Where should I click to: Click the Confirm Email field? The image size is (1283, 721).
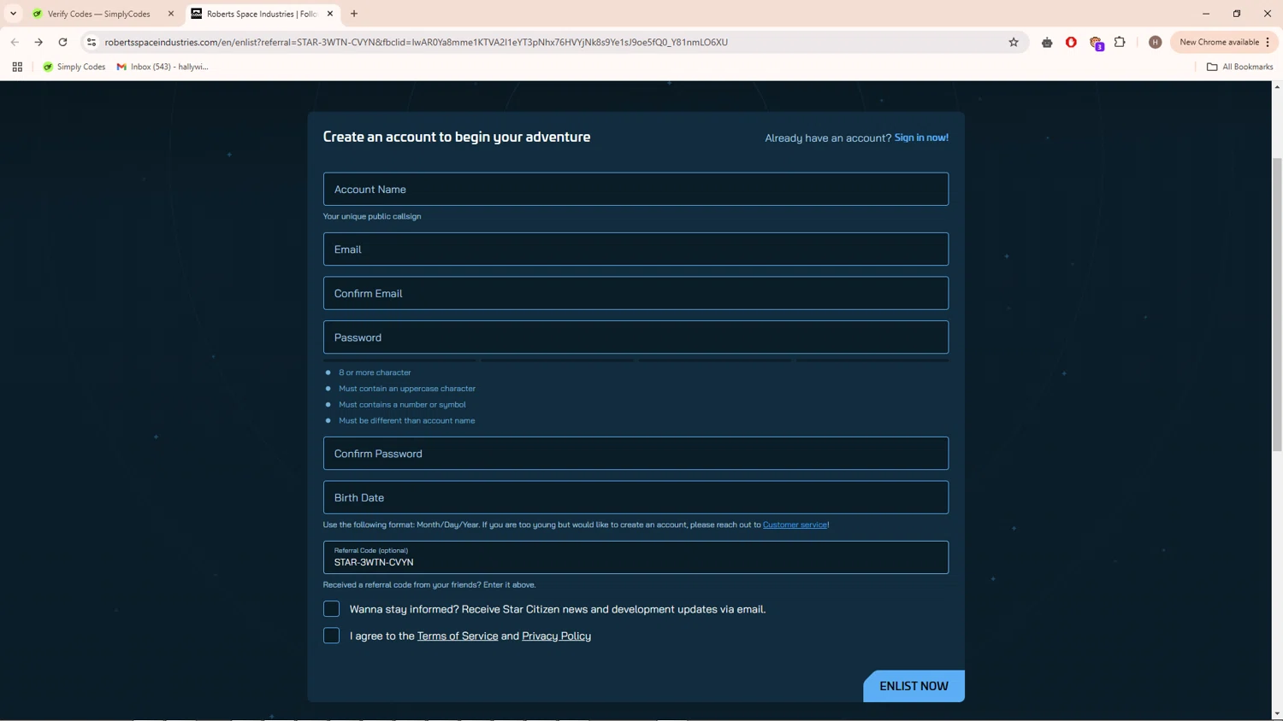coord(636,293)
